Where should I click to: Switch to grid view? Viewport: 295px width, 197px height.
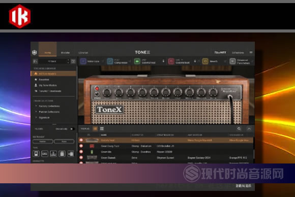point(102,128)
